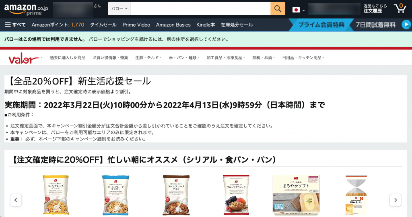Image resolution: width=412 pixels, height=217 pixels.
Task: Open the バロー search category dropdown
Action: pos(119,9)
